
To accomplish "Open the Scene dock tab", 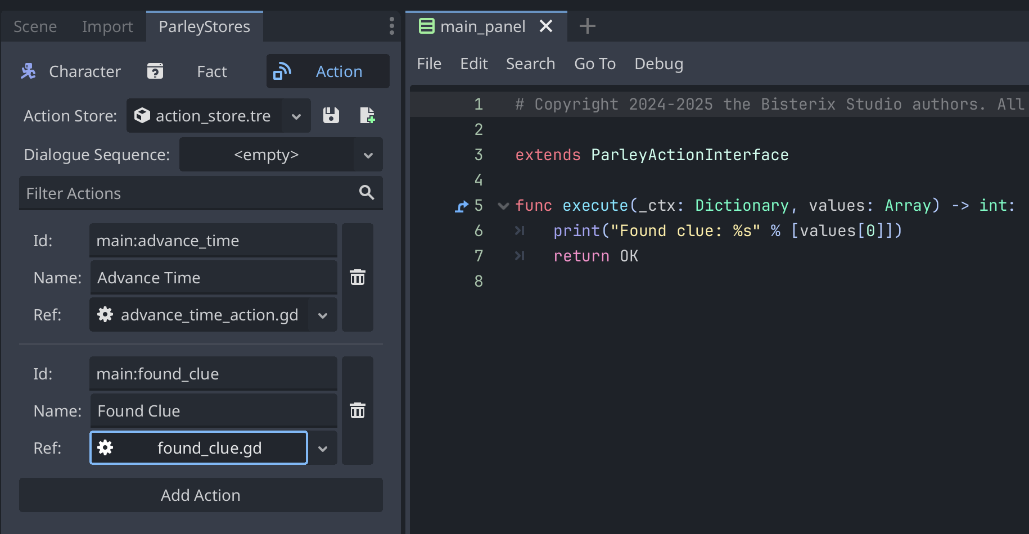I will click(x=35, y=26).
